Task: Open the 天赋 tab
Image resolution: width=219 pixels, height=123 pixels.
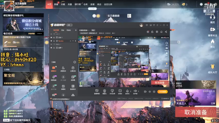Action: click(63, 4)
